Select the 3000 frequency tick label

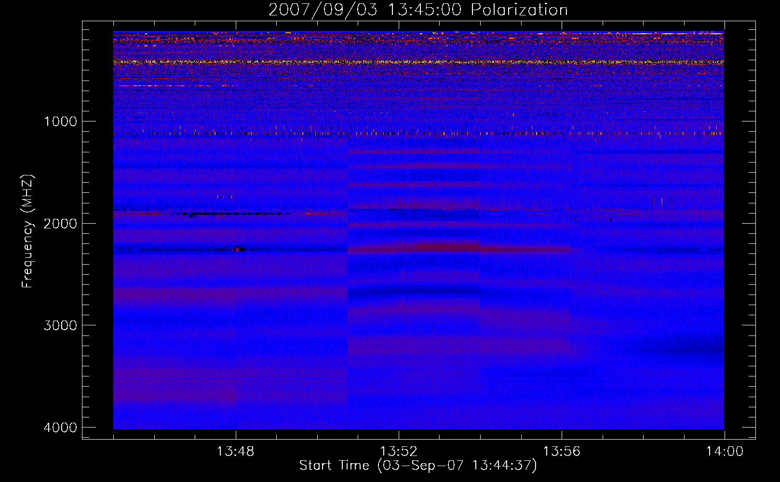tap(60, 325)
